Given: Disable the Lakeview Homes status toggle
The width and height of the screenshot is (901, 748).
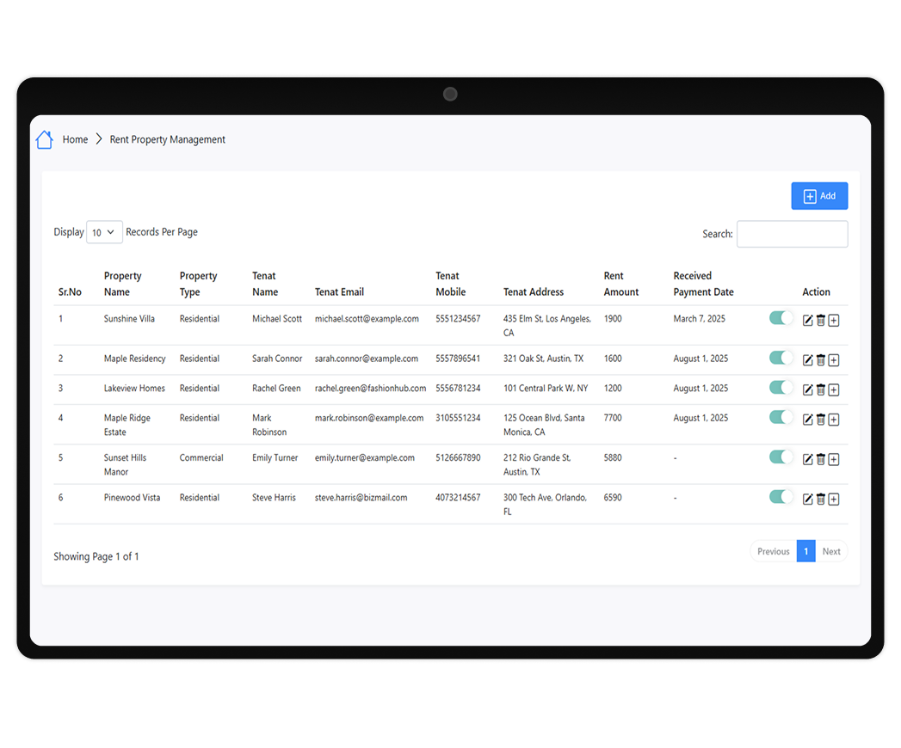Looking at the screenshot, I should (x=781, y=387).
